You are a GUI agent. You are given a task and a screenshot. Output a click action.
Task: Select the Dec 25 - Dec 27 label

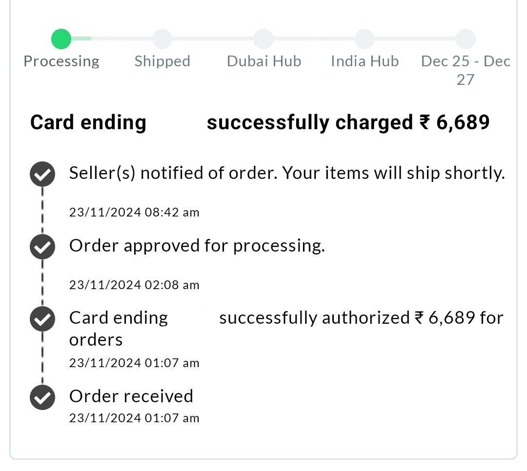click(466, 70)
